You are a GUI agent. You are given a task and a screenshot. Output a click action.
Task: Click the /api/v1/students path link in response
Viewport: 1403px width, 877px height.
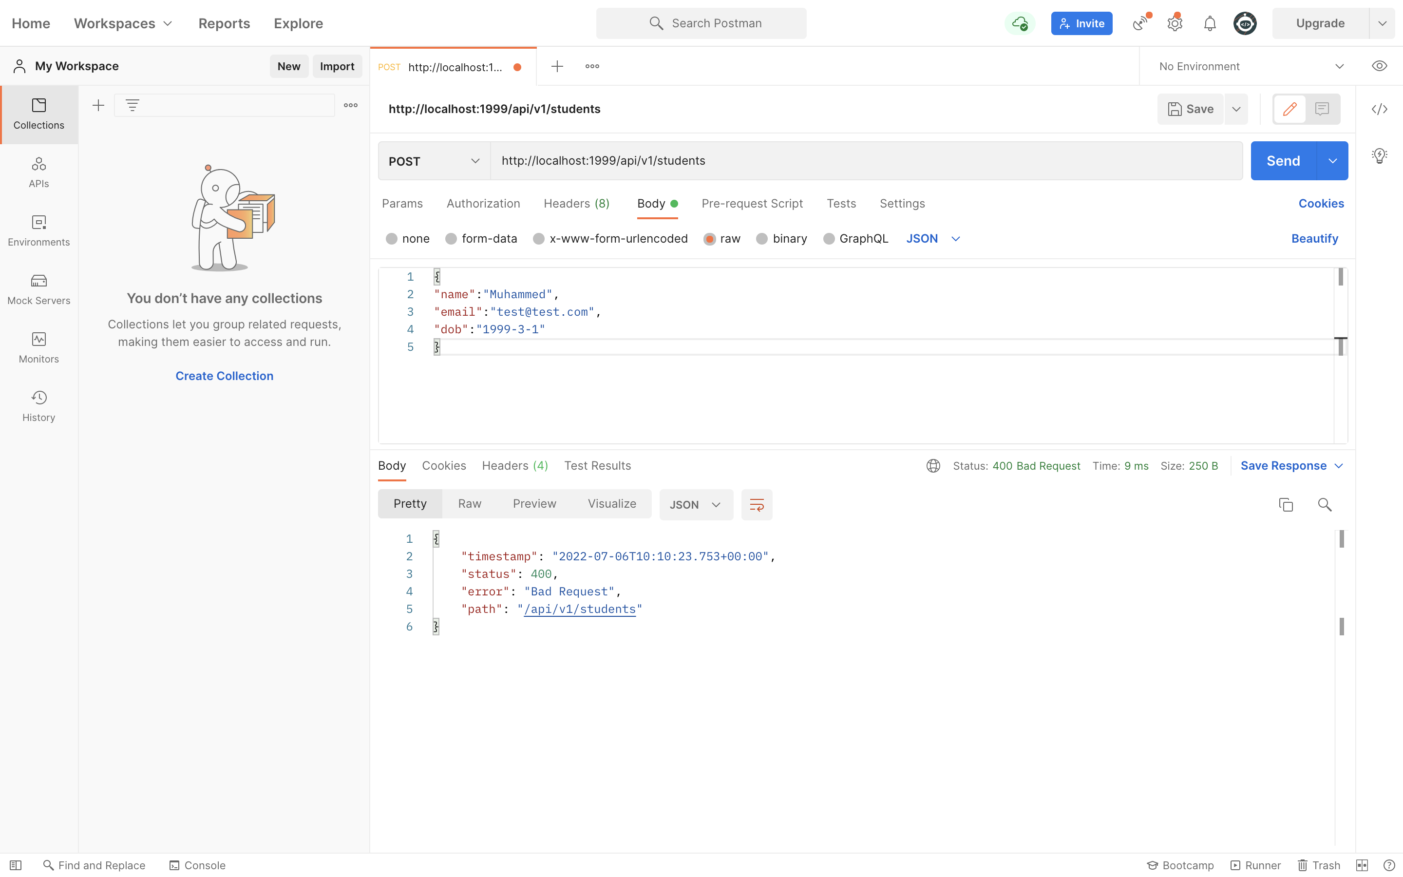coord(580,609)
